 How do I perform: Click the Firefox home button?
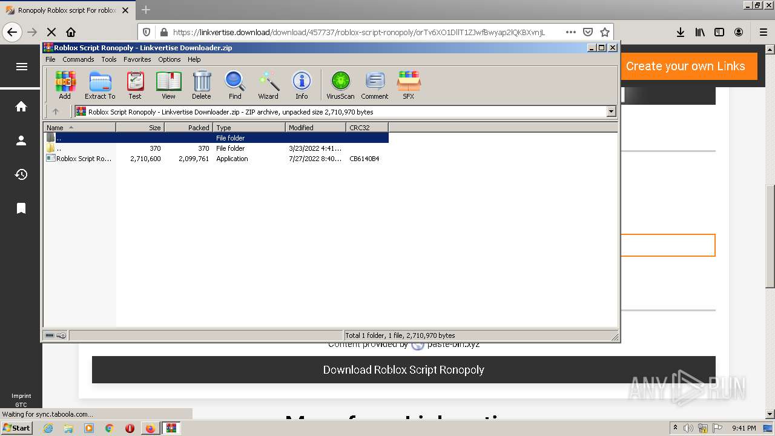[71, 32]
